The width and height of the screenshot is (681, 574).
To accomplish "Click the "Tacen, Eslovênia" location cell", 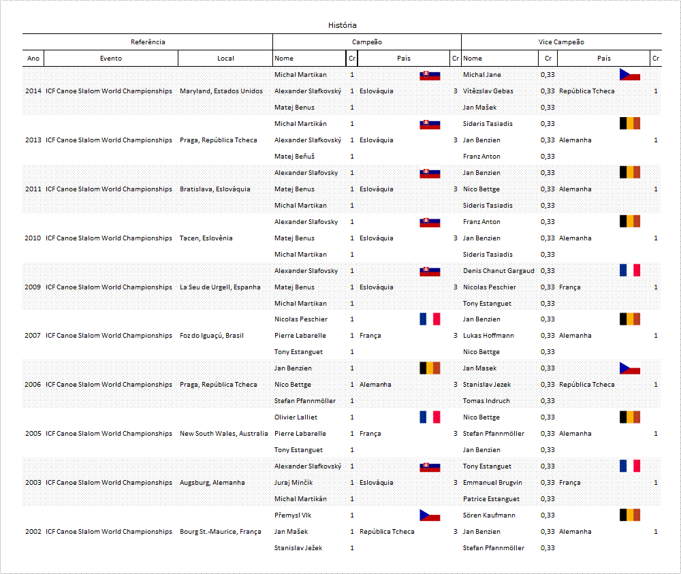I will coord(206,238).
